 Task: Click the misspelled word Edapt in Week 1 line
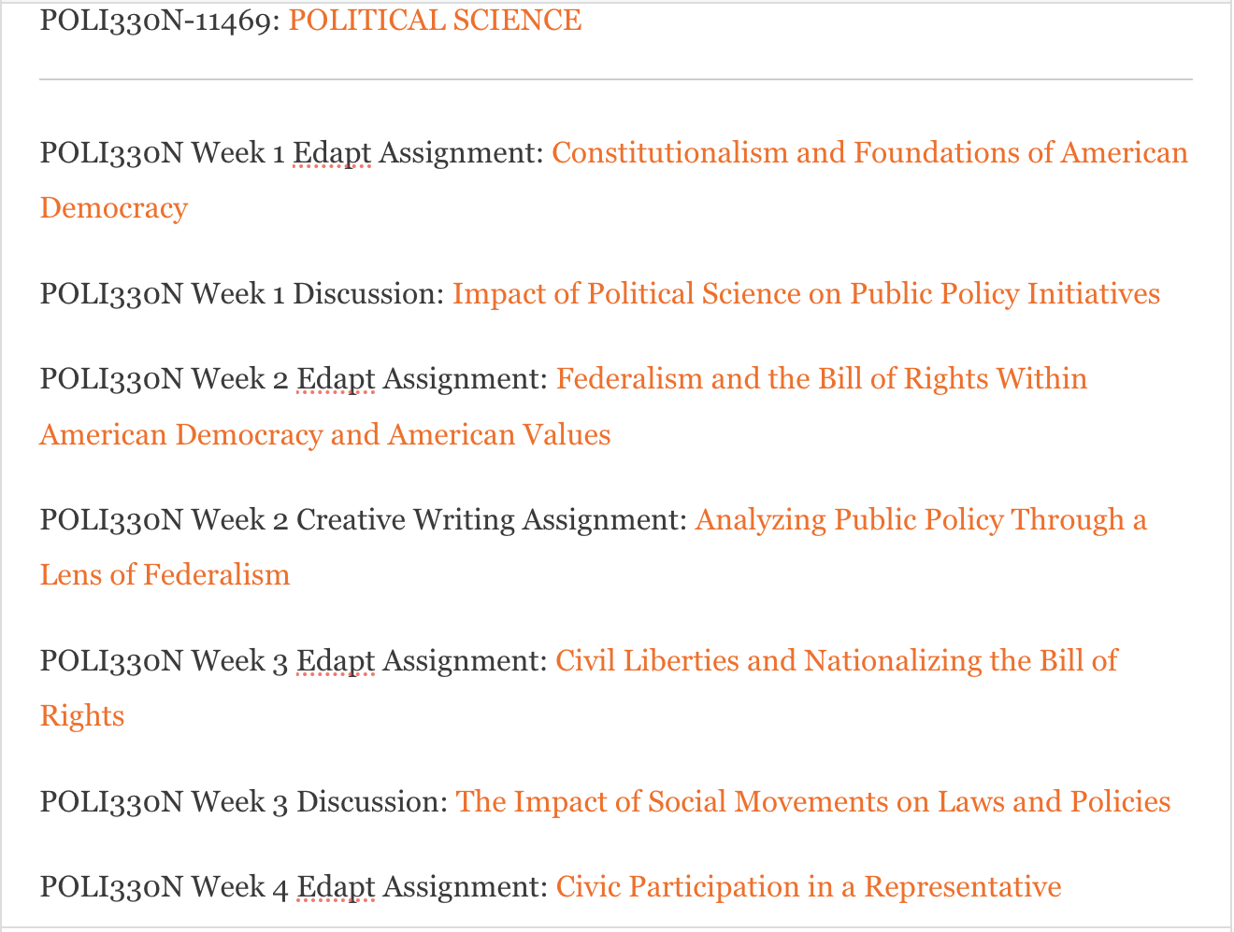pyautogui.click(x=332, y=152)
